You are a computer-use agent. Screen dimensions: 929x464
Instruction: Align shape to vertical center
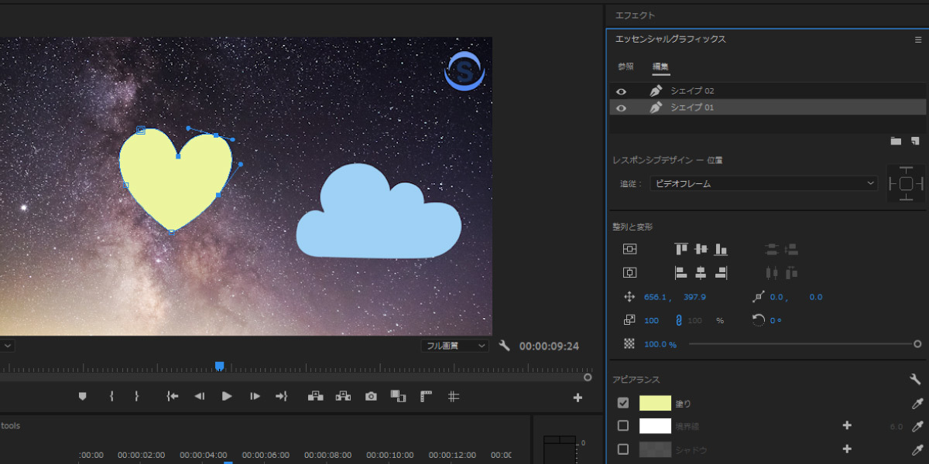[701, 249]
